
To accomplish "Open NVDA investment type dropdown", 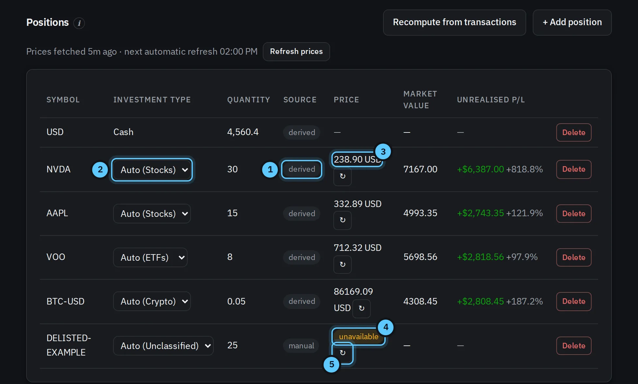I will click(152, 170).
